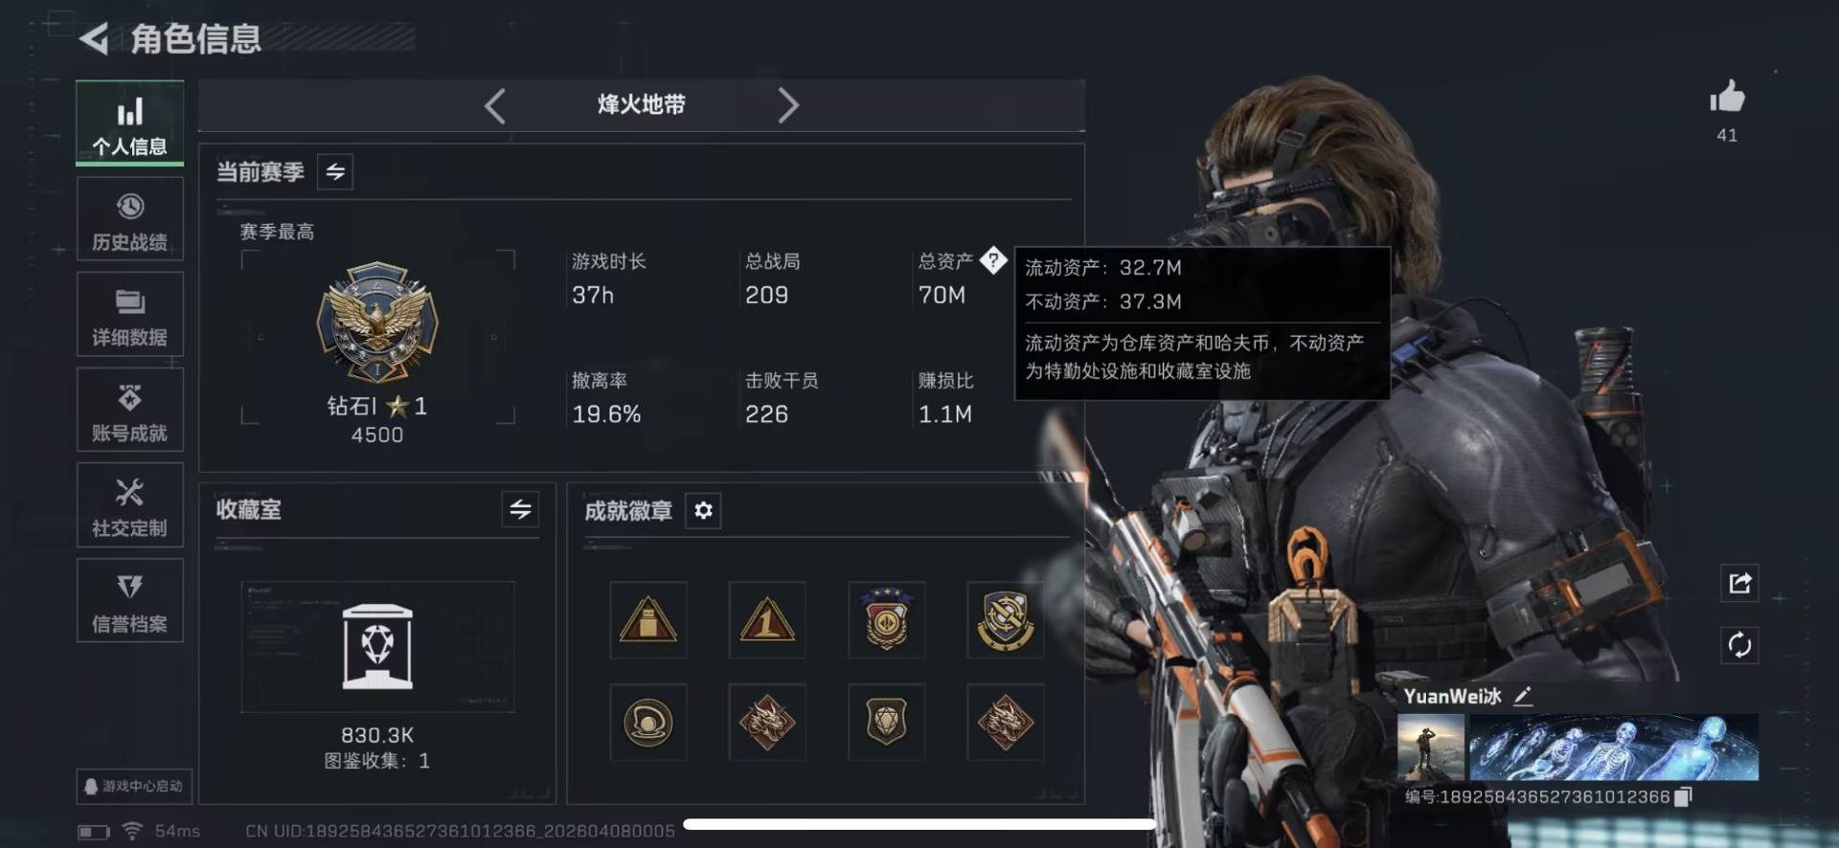Open the 收藏室 display case thumbnail

[377, 647]
